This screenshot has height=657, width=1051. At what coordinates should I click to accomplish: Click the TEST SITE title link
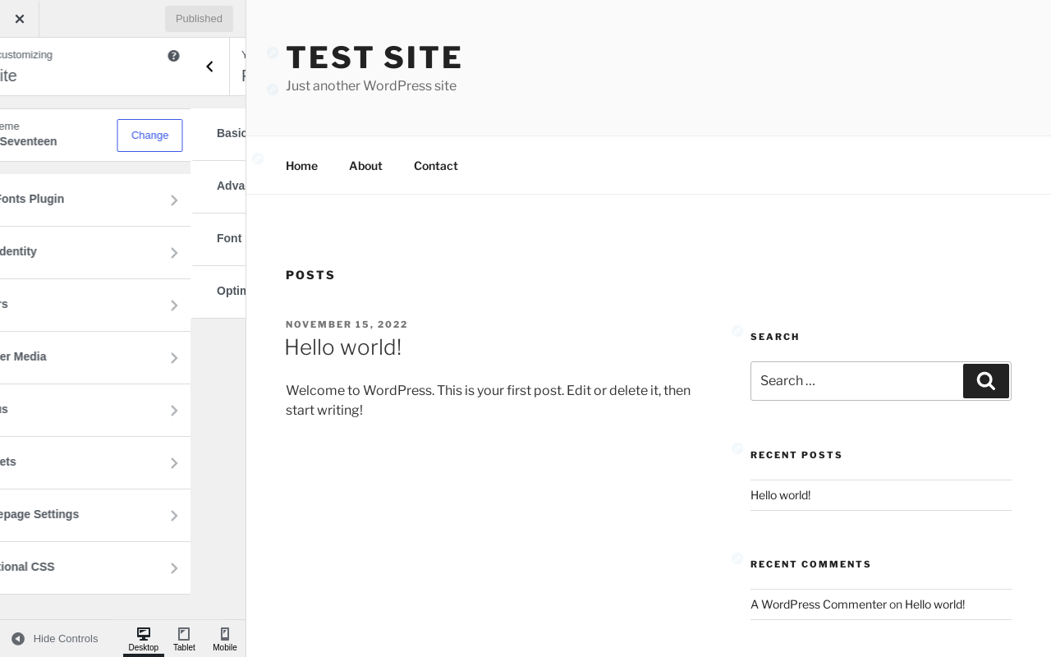374,57
